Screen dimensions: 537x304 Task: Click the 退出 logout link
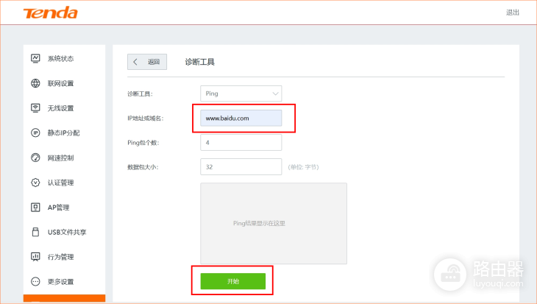pyautogui.click(x=512, y=13)
